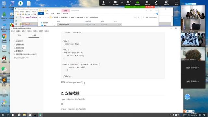Open the Typora 段落(P) menu

pyautogui.click(x=24, y=31)
